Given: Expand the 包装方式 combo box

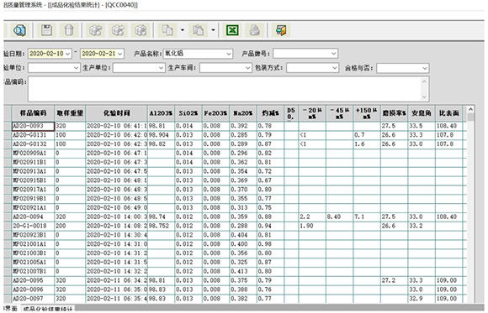Looking at the screenshot, I should click(335, 68).
